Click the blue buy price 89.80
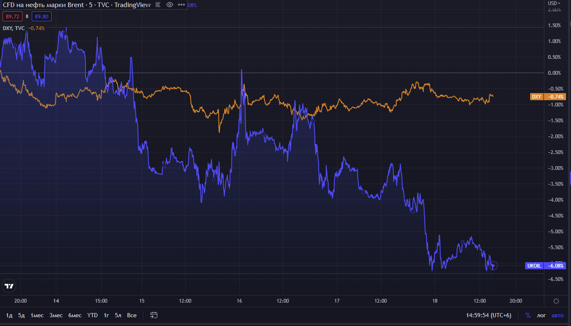Viewport: 571px width, 326px height. (41, 17)
